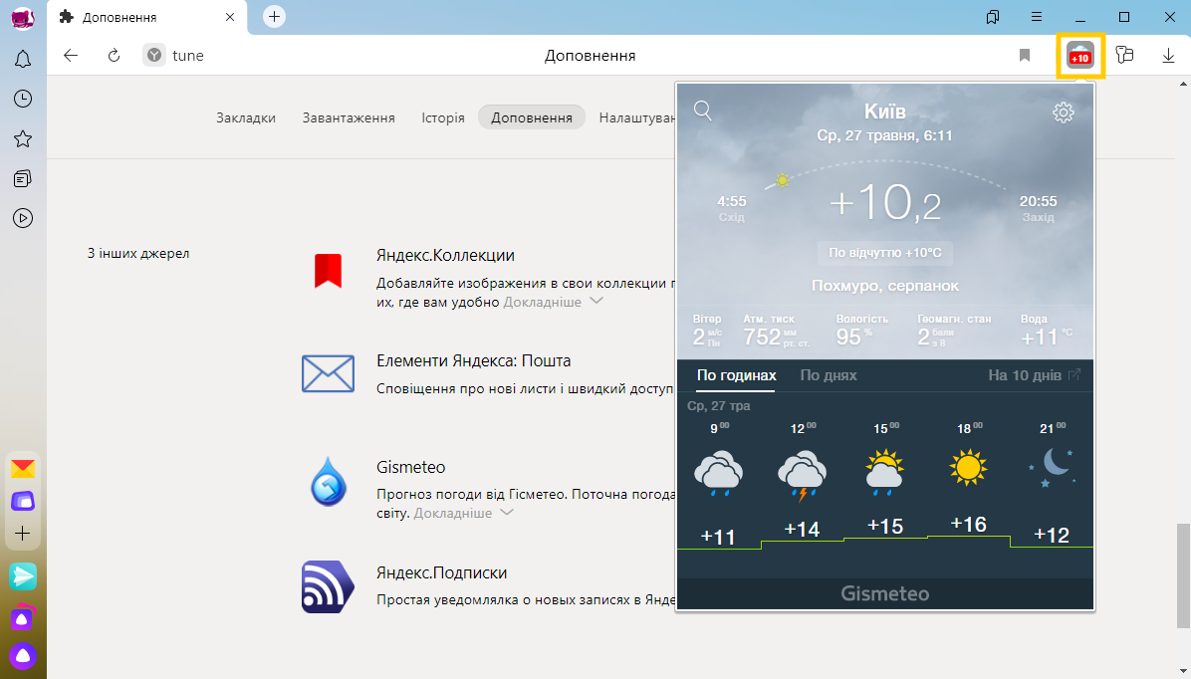Click the tune site icon in address bar
The height and width of the screenshot is (679, 1191).
(154, 56)
